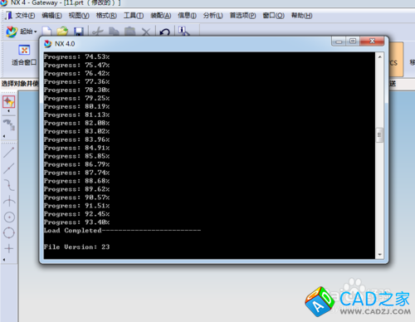Click the Undo arrow icon
This screenshot has width=415, height=322.
tap(165, 32)
